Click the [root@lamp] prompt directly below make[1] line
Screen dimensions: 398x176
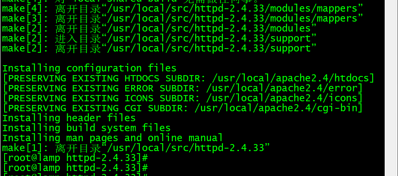tap(75, 158)
